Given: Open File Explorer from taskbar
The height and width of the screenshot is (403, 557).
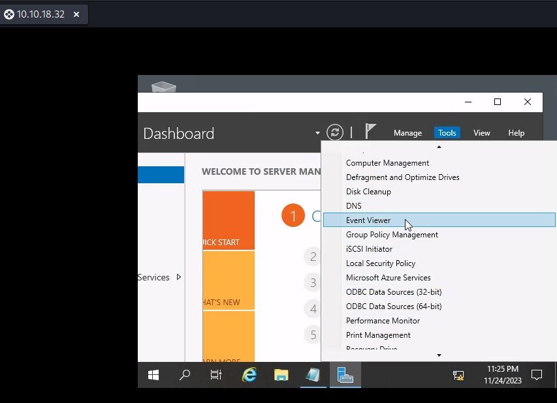Looking at the screenshot, I should (x=281, y=375).
